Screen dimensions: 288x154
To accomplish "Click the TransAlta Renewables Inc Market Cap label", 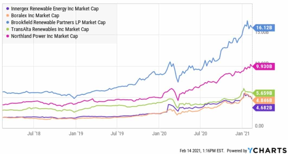I will 50,29.
